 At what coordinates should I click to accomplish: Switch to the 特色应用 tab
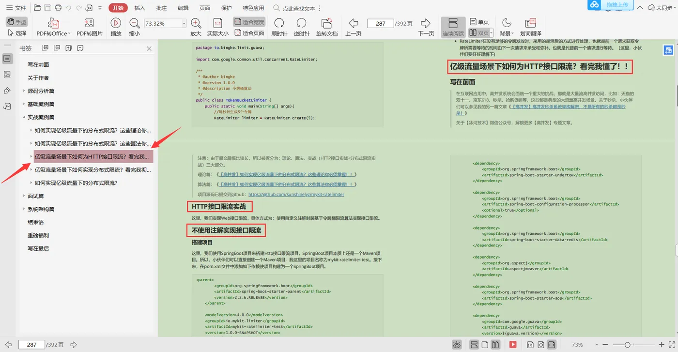pos(253,8)
